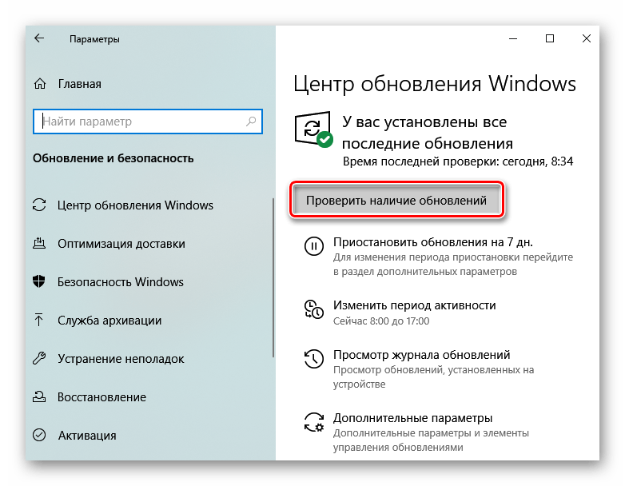Minimize the Параметры window

tap(513, 38)
